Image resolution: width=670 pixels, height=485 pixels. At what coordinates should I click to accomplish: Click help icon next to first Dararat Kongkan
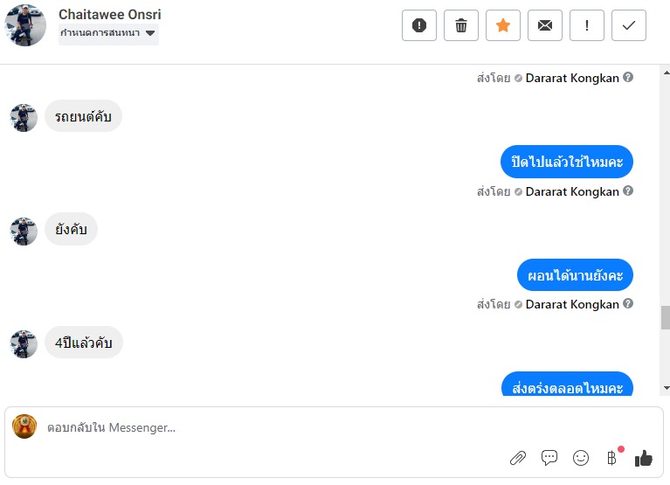[628, 78]
